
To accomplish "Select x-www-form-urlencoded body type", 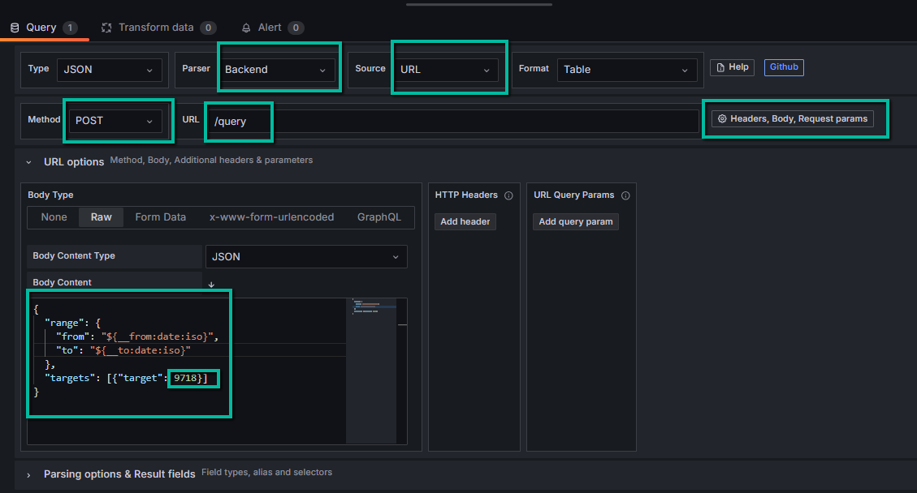I will click(271, 217).
